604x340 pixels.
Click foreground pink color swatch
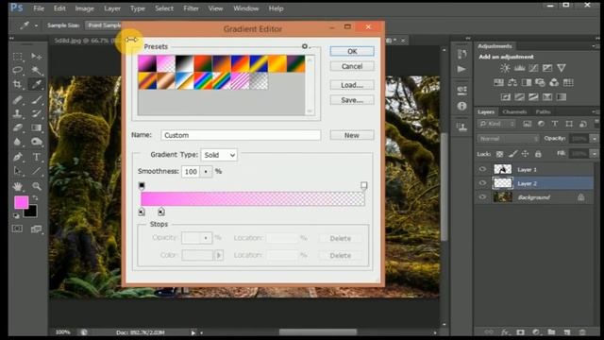pyautogui.click(x=21, y=201)
